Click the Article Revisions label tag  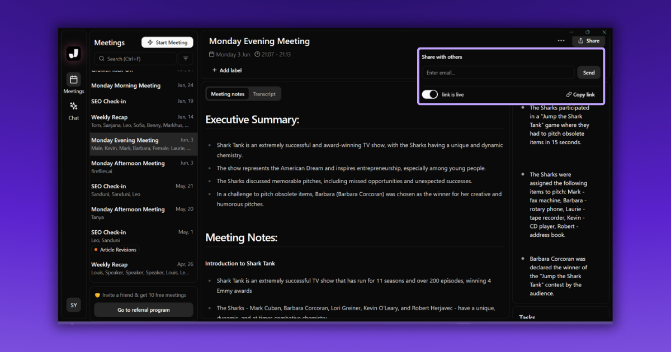coord(115,250)
